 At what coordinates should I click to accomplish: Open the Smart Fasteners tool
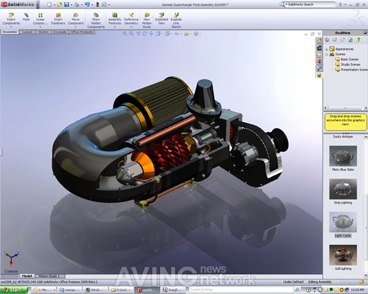(58, 19)
